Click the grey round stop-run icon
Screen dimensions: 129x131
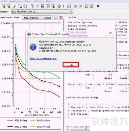point(59,6)
